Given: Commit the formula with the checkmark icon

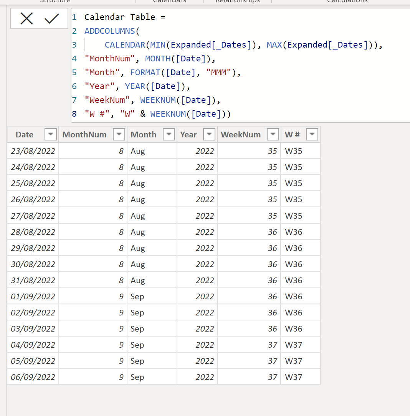Looking at the screenshot, I should (x=51, y=18).
